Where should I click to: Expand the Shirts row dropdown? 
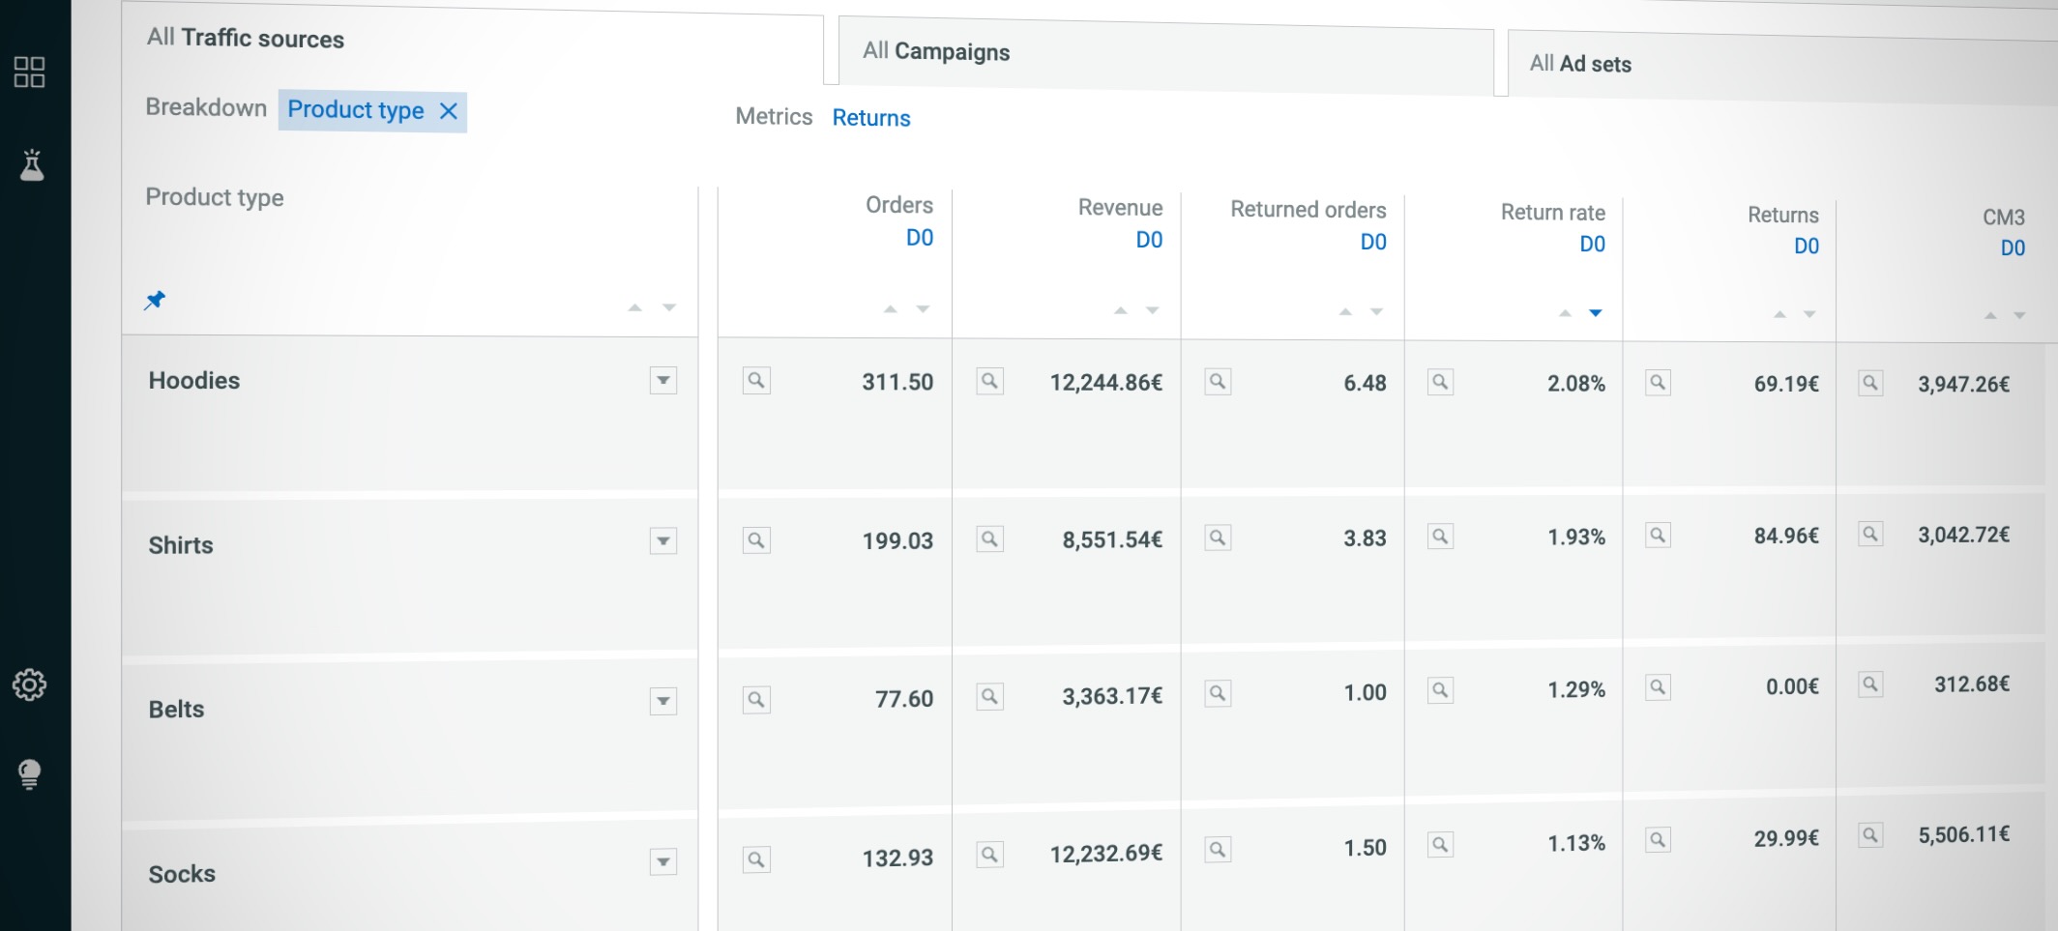point(663,541)
